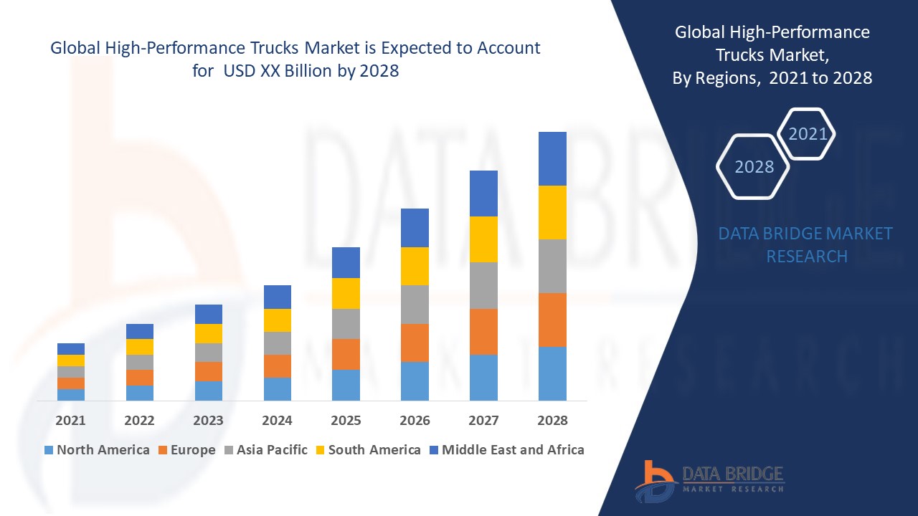The image size is (918, 516).
Task: Click the DATA BRIDGE MARKET RESEARCH text
Action: pyautogui.click(x=806, y=244)
